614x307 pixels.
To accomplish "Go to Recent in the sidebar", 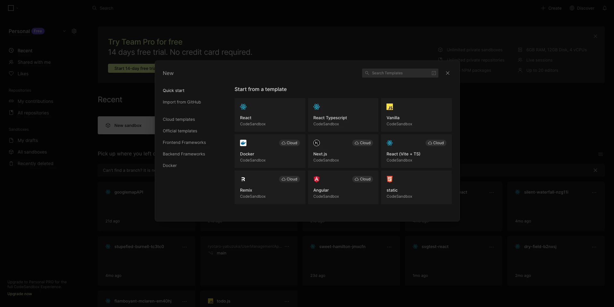I will [25, 51].
